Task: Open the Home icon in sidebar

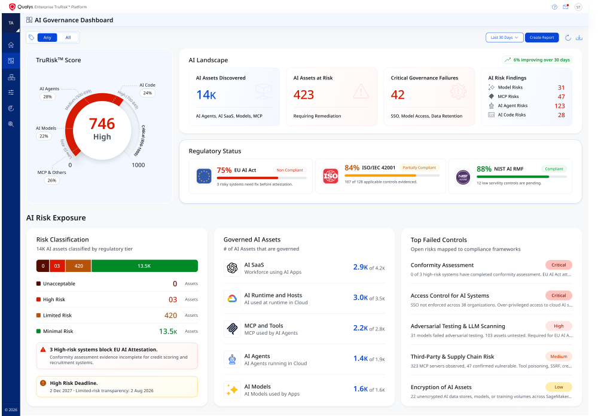Action: click(11, 45)
